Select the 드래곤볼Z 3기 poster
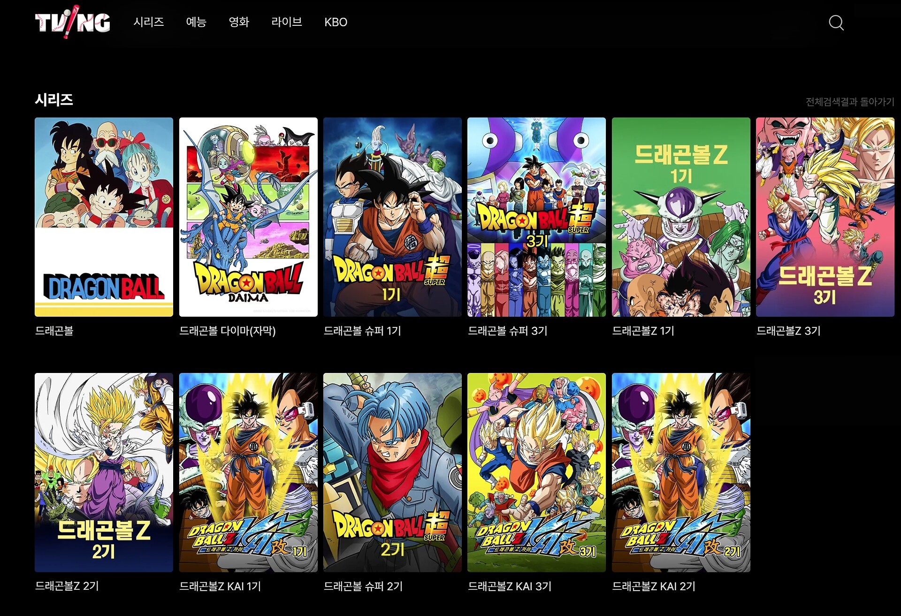Image resolution: width=901 pixels, height=616 pixels. [825, 217]
